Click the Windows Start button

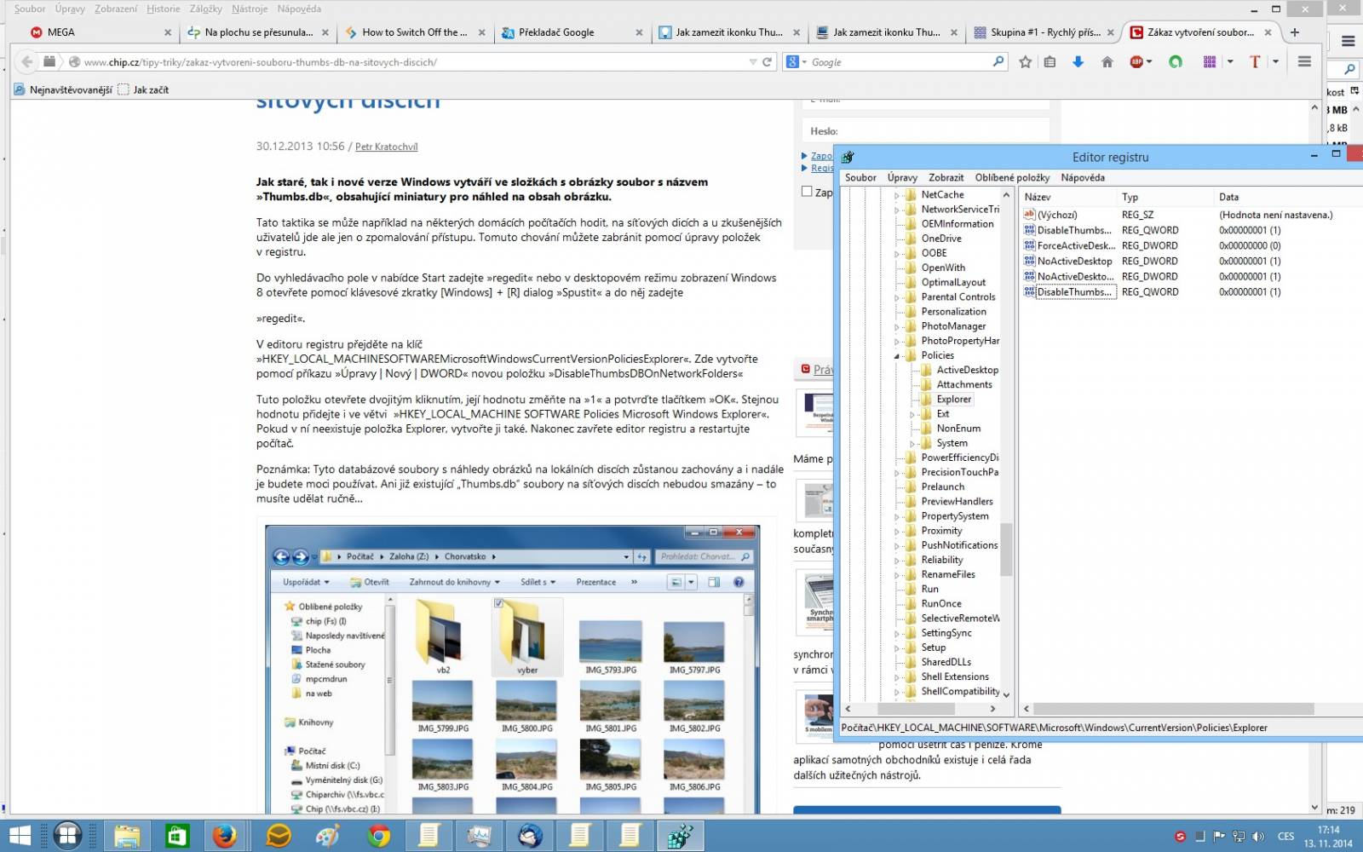click(x=19, y=836)
